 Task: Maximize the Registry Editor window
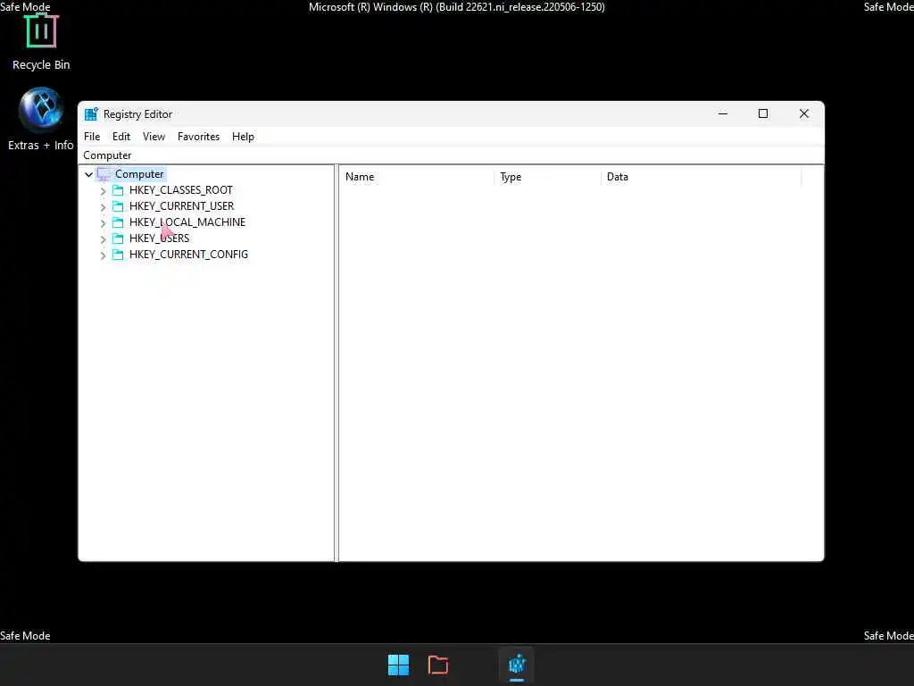763,113
